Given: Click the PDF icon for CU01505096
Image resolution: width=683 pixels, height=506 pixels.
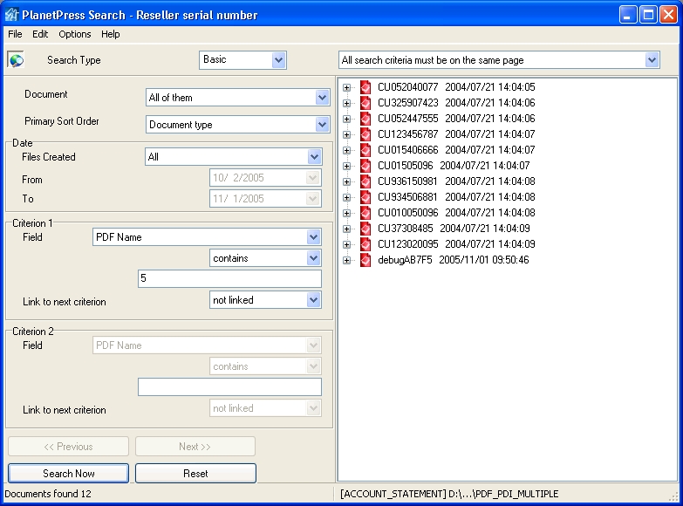Looking at the screenshot, I should point(365,166).
